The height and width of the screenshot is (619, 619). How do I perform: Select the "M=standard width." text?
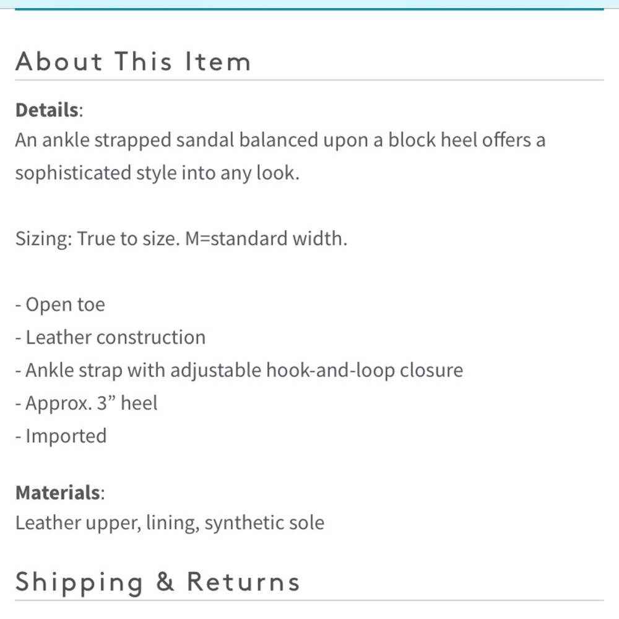(266, 238)
